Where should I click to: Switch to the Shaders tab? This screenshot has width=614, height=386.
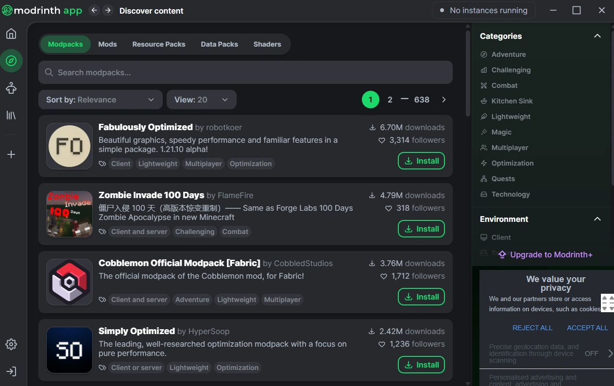(267, 44)
